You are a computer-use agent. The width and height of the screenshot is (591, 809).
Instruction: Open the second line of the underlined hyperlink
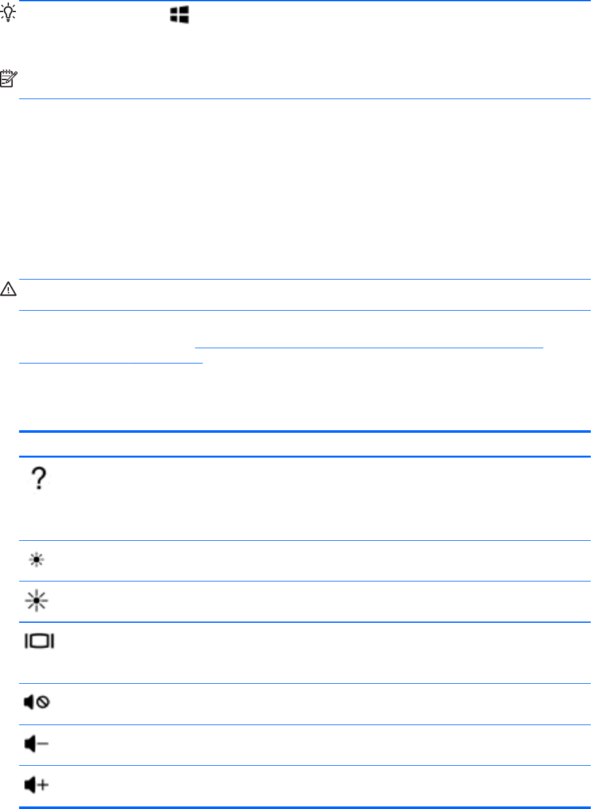(x=111, y=360)
